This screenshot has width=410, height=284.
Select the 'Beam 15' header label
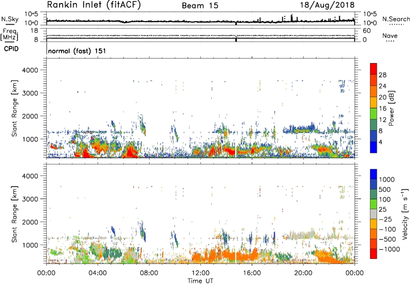pyautogui.click(x=200, y=6)
